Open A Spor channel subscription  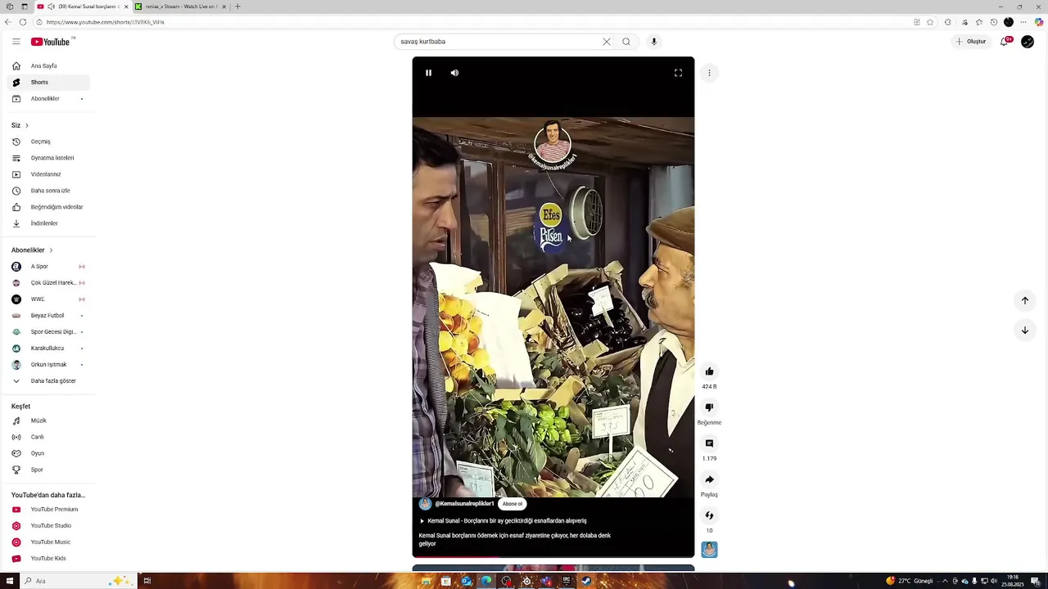click(x=49, y=267)
